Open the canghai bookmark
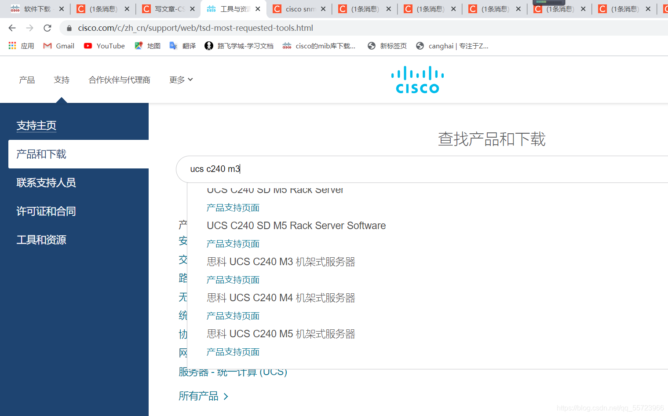This screenshot has width=668, height=416. pyautogui.click(x=452, y=46)
